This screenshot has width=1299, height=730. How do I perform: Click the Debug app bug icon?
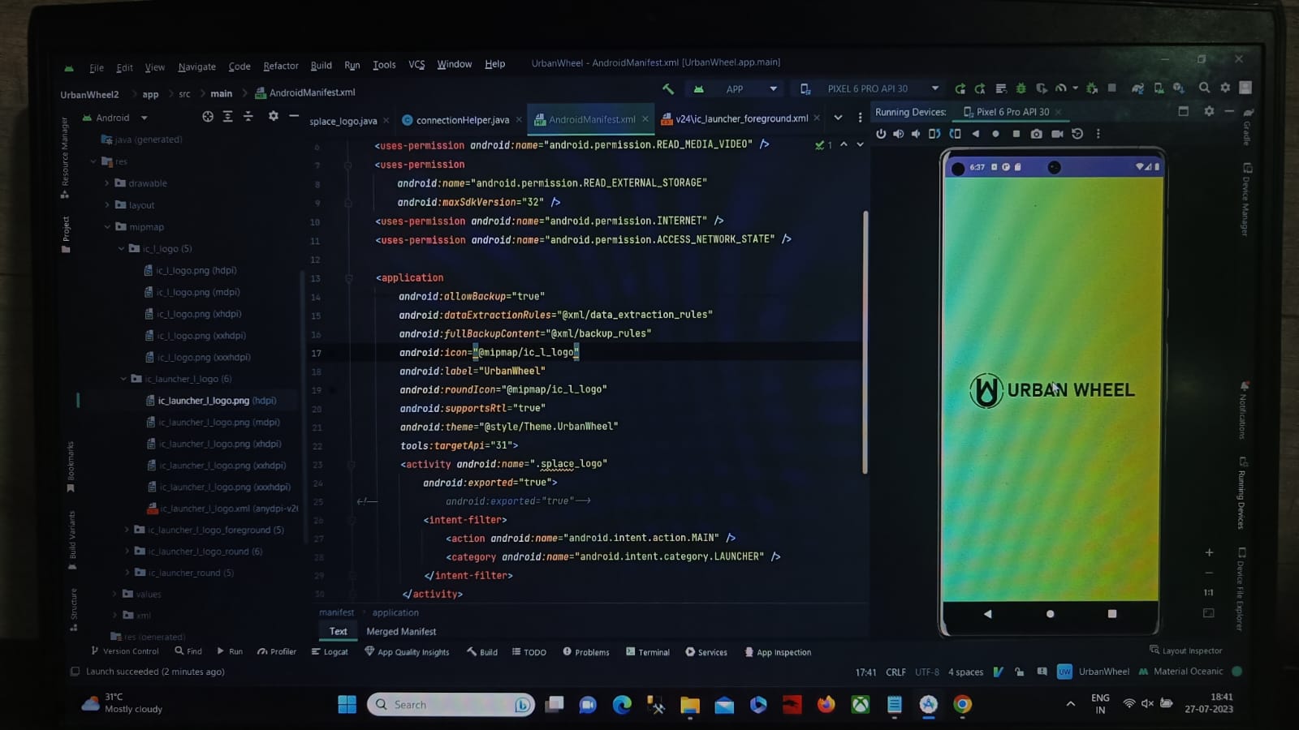[x=1021, y=88]
